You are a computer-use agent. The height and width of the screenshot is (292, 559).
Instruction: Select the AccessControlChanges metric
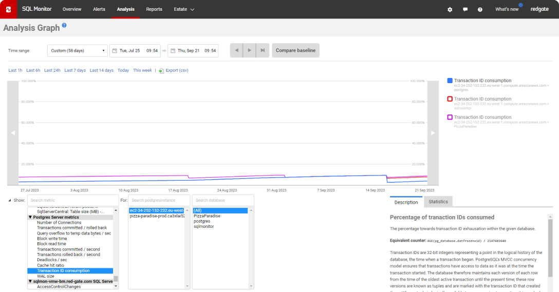click(x=59, y=287)
